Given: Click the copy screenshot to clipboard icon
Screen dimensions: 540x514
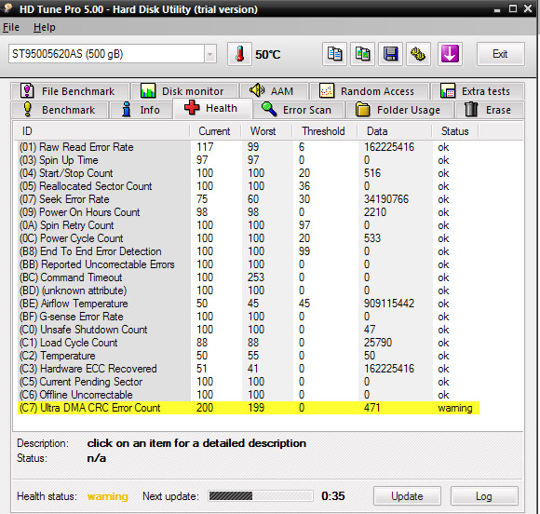Looking at the screenshot, I should (x=362, y=54).
